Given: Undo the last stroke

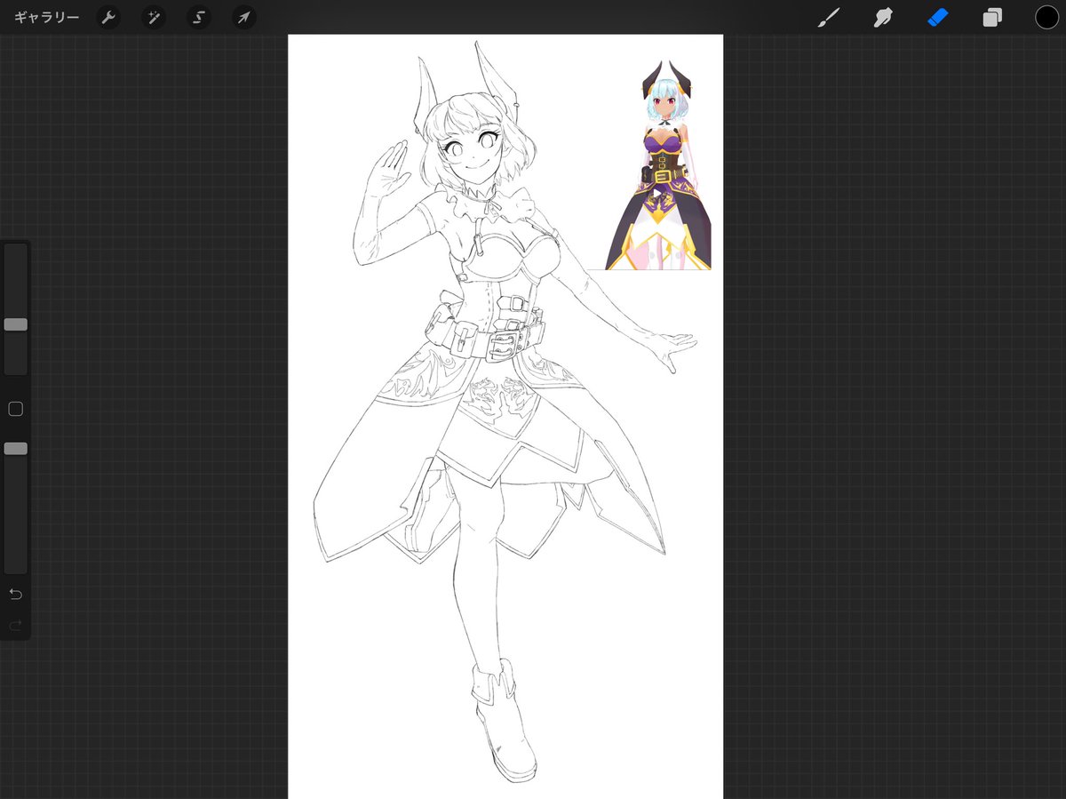Looking at the screenshot, I should (x=15, y=594).
